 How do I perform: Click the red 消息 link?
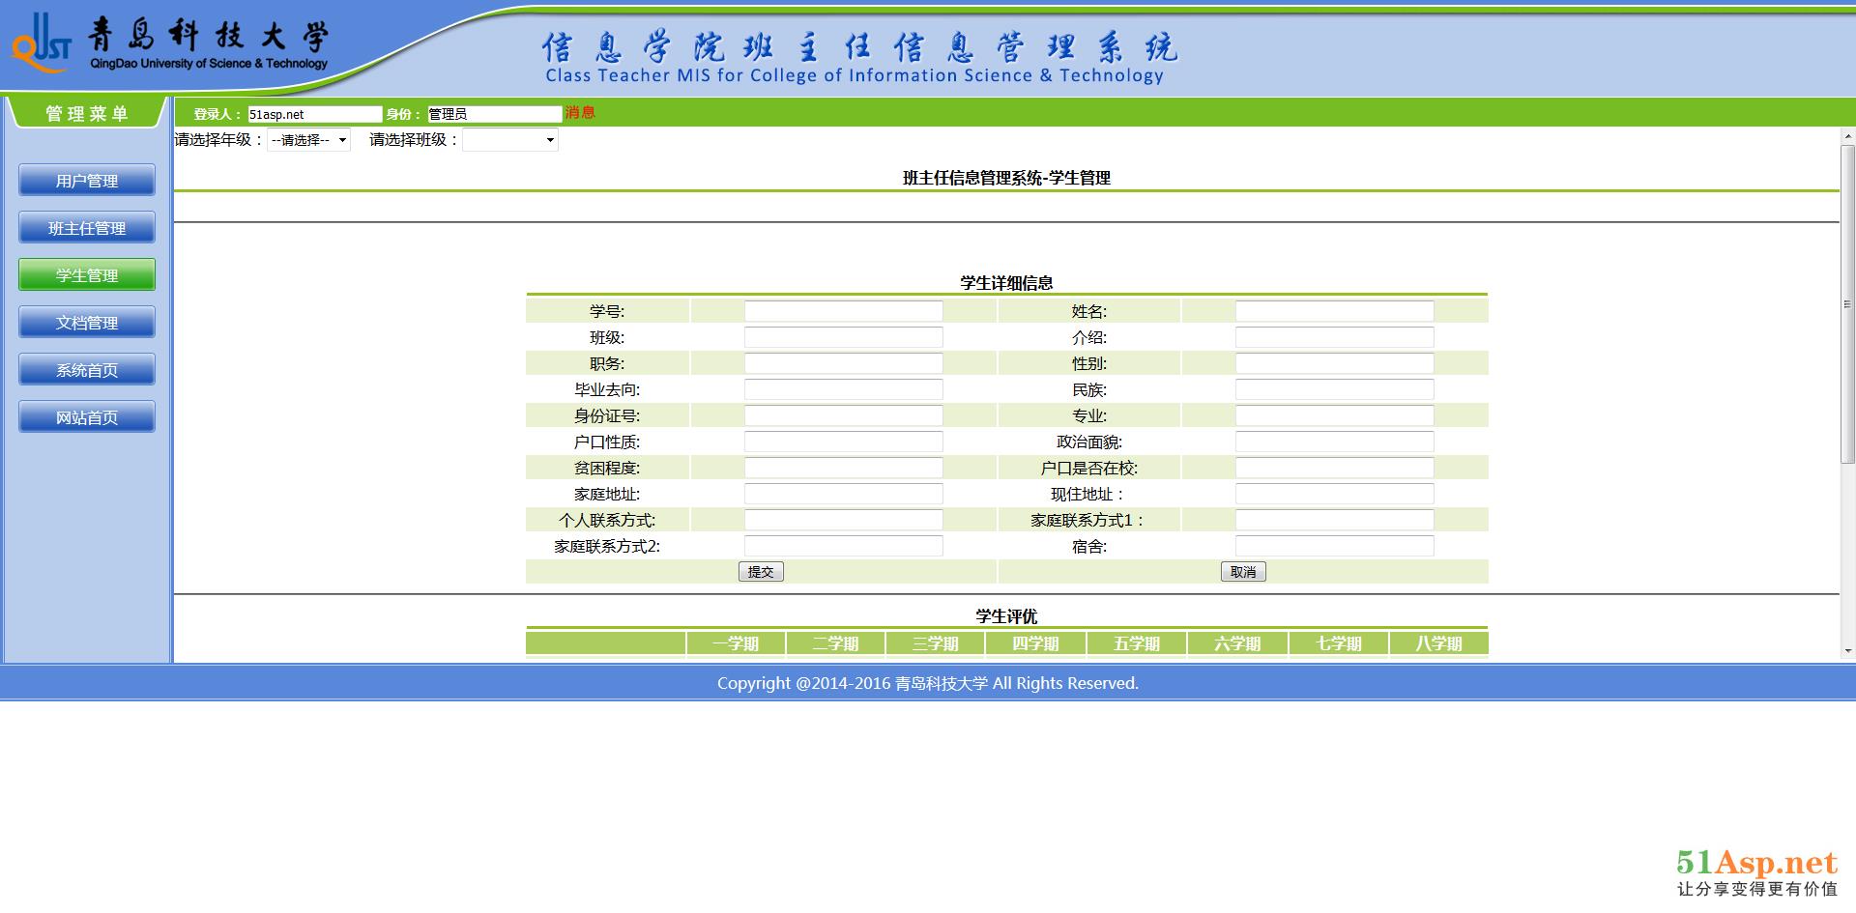(x=580, y=113)
